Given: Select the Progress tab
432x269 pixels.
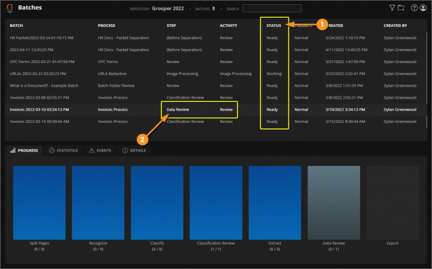Looking at the screenshot, I should point(24,150).
